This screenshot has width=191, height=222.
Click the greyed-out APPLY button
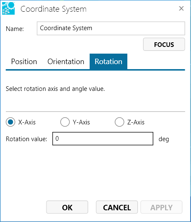[x=161, y=207]
